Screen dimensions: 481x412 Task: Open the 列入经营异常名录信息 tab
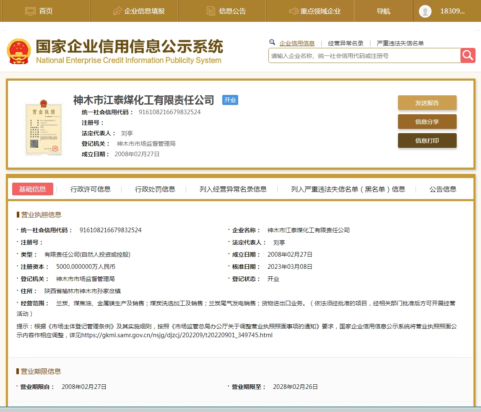[233, 189]
